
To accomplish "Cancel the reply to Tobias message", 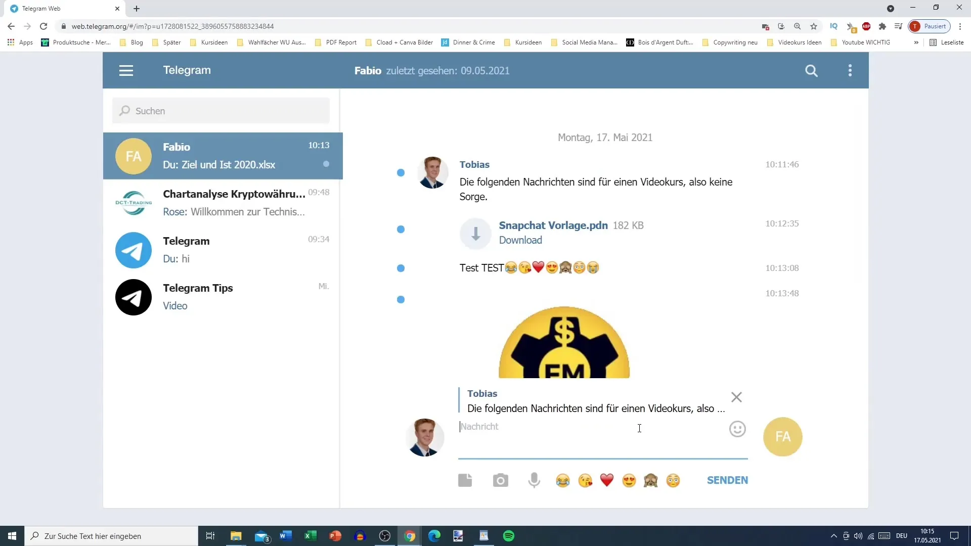I will 736,397.
